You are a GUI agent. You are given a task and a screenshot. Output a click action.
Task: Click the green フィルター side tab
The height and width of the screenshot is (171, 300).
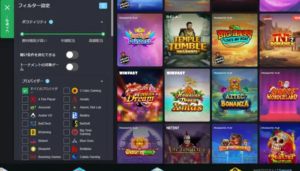(x=7, y=19)
